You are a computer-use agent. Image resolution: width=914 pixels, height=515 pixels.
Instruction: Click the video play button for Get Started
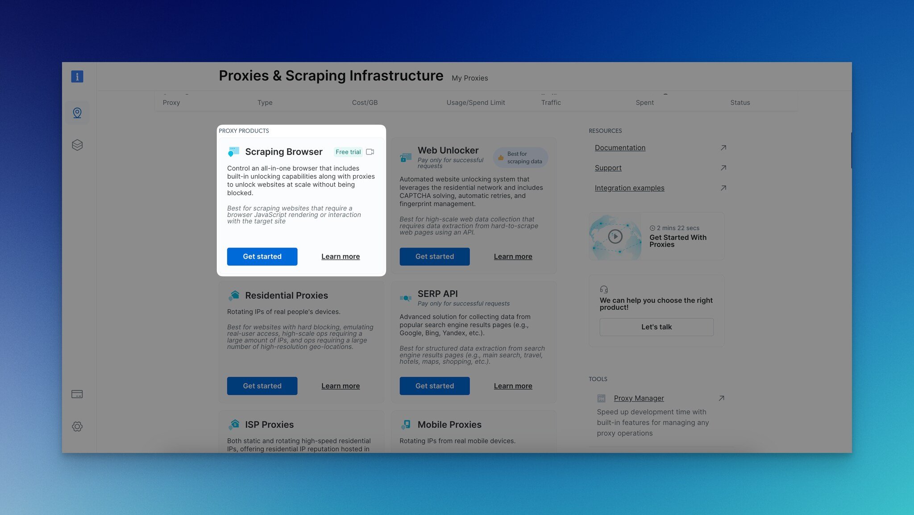(x=615, y=236)
